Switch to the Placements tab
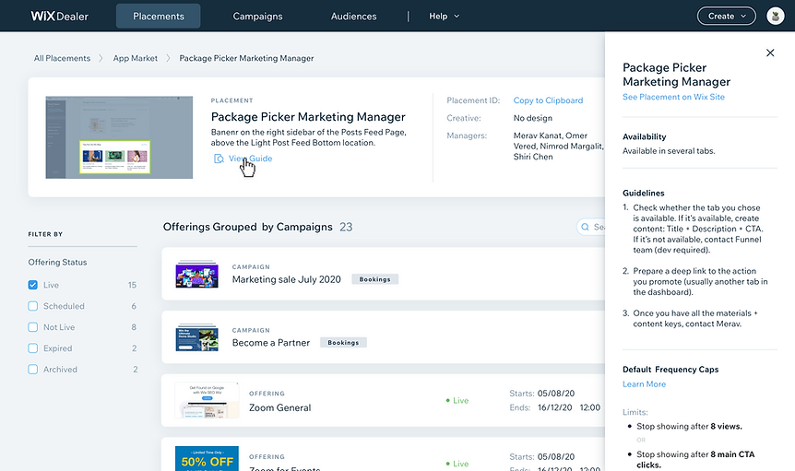The width and height of the screenshot is (795, 471). click(x=159, y=17)
